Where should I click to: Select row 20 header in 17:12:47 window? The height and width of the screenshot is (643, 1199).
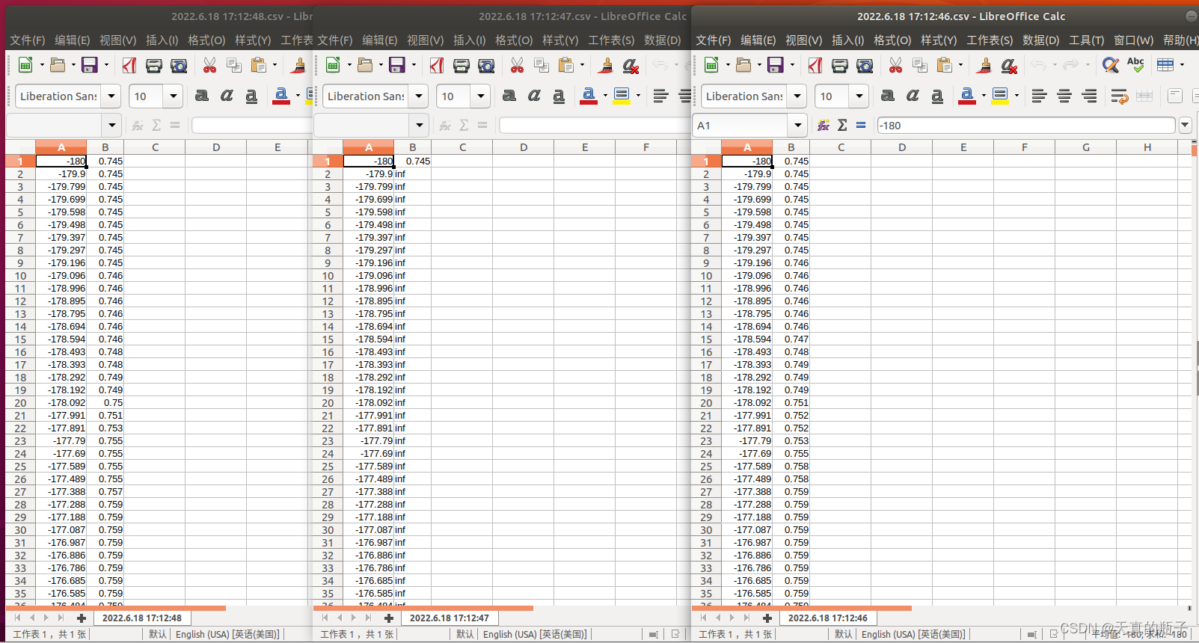[328, 403]
